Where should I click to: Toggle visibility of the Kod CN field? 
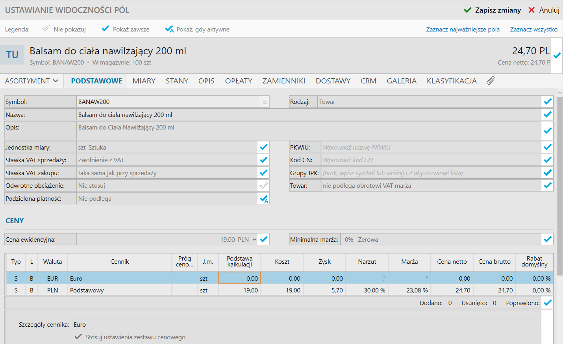[547, 160]
